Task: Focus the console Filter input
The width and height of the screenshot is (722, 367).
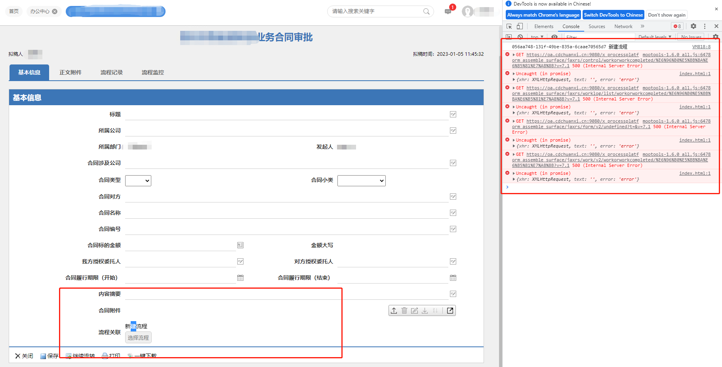Action: pyautogui.click(x=599, y=37)
